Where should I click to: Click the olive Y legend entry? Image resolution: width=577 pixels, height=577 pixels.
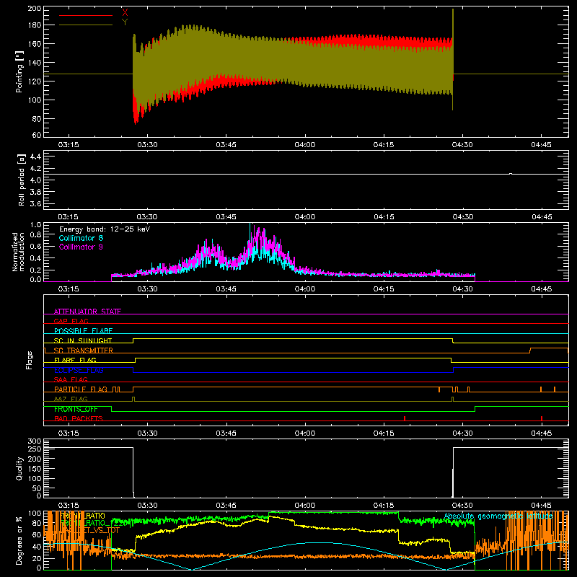125,22
